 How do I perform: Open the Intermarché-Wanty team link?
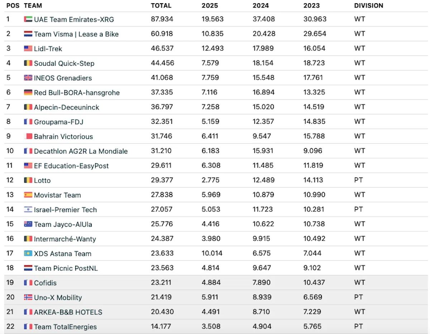click(x=65, y=239)
